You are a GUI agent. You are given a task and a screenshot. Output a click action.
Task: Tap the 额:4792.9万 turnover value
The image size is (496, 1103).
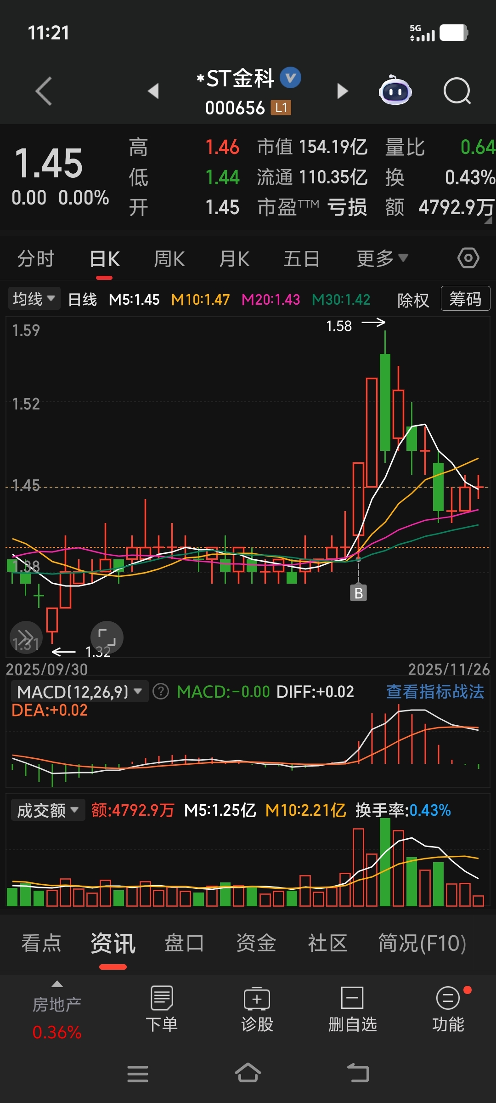click(x=133, y=810)
